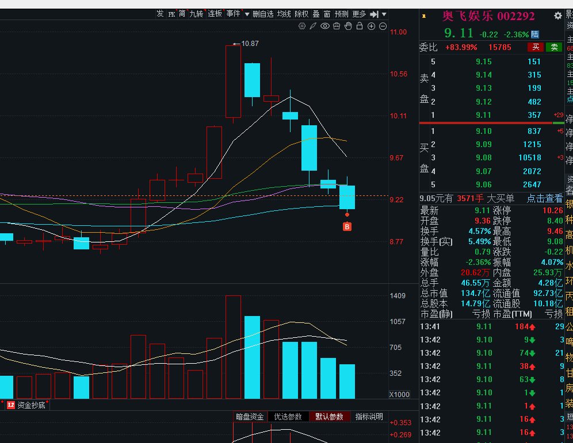Zoom out chart with minus icon
This screenshot has width=573, height=443.
coord(383,26)
